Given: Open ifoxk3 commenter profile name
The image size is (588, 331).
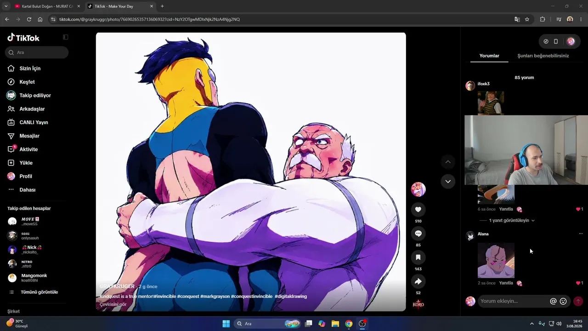Looking at the screenshot, I should pyautogui.click(x=484, y=84).
